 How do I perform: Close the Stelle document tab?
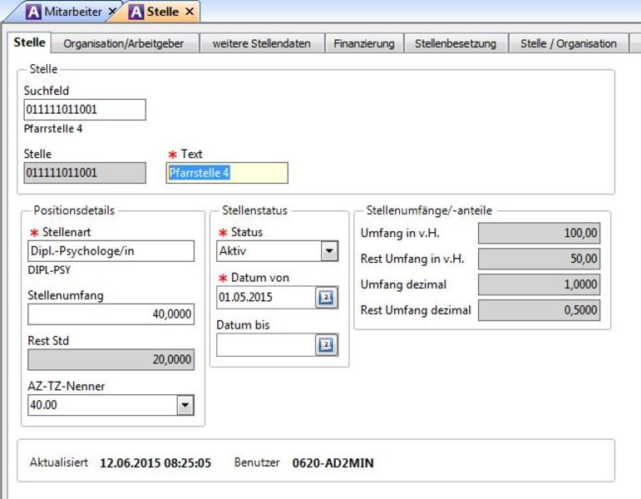pos(190,12)
